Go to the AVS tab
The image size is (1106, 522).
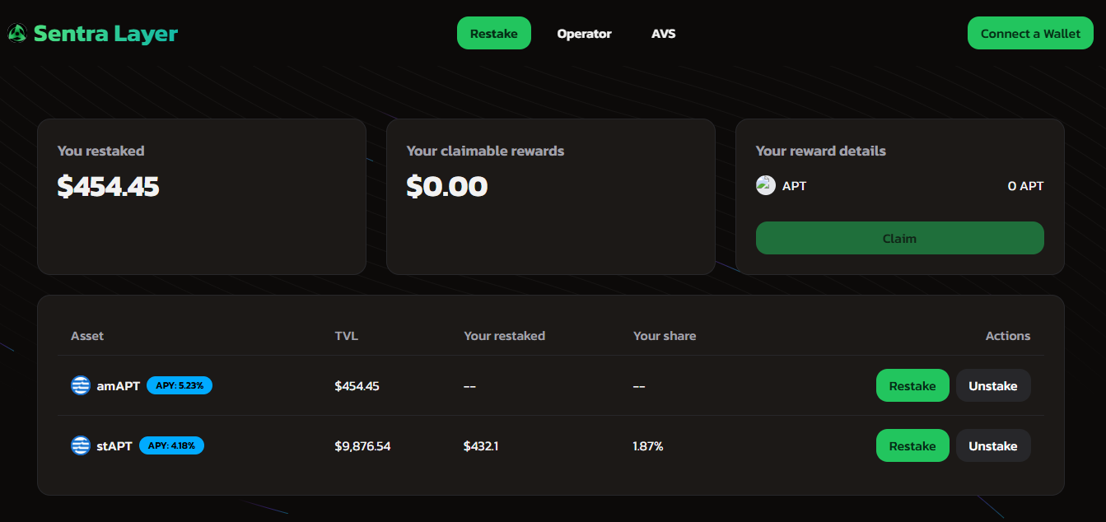tap(663, 34)
